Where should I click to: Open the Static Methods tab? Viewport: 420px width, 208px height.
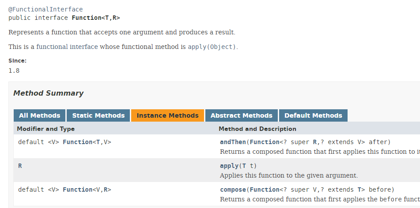point(98,115)
